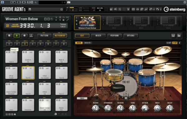Toggle FOLLOW TRANSPORT G button
The height and width of the screenshot is (119, 187).
tap(7, 26)
